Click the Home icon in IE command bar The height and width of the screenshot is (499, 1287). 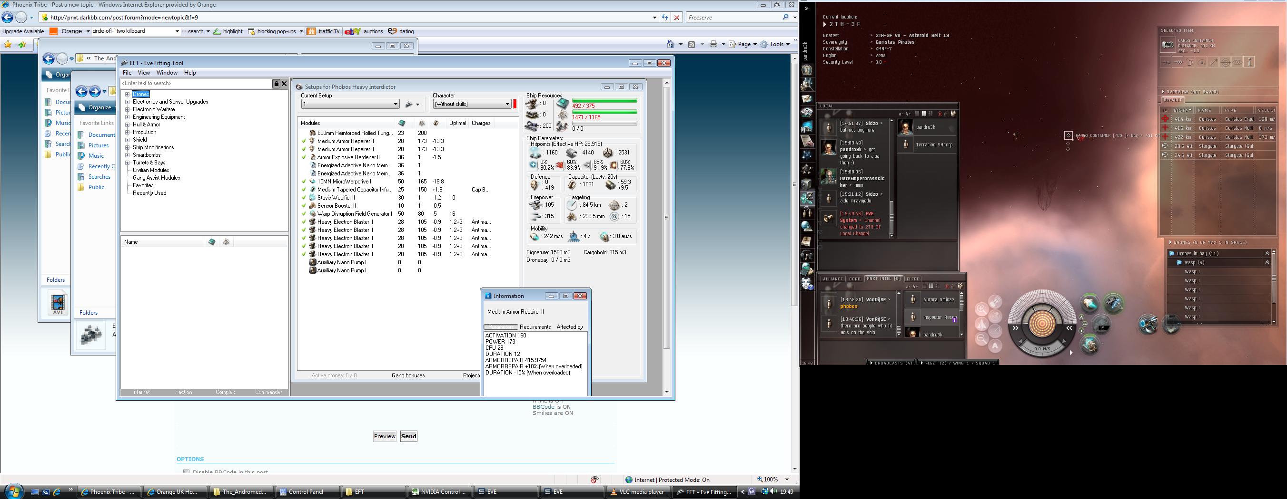tap(671, 44)
